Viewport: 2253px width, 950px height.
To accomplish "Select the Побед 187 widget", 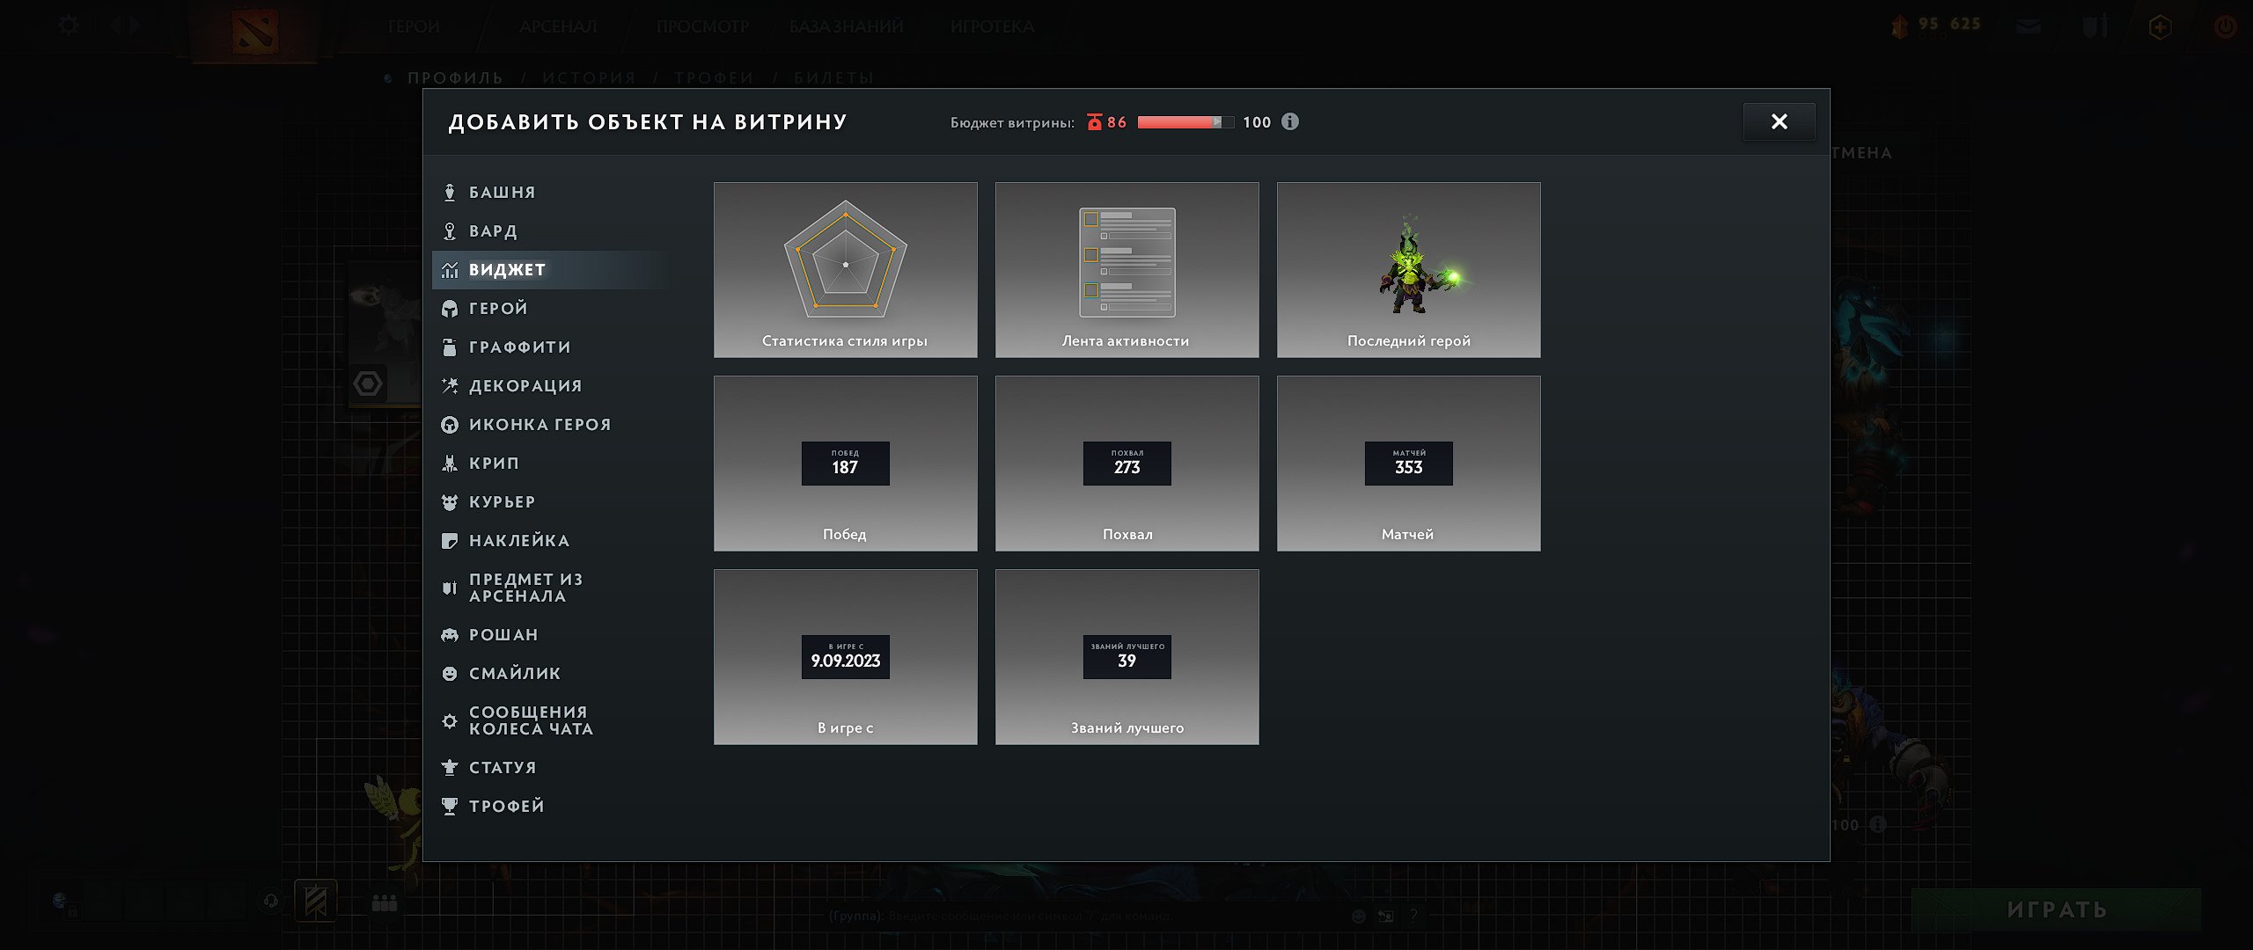I will point(846,464).
